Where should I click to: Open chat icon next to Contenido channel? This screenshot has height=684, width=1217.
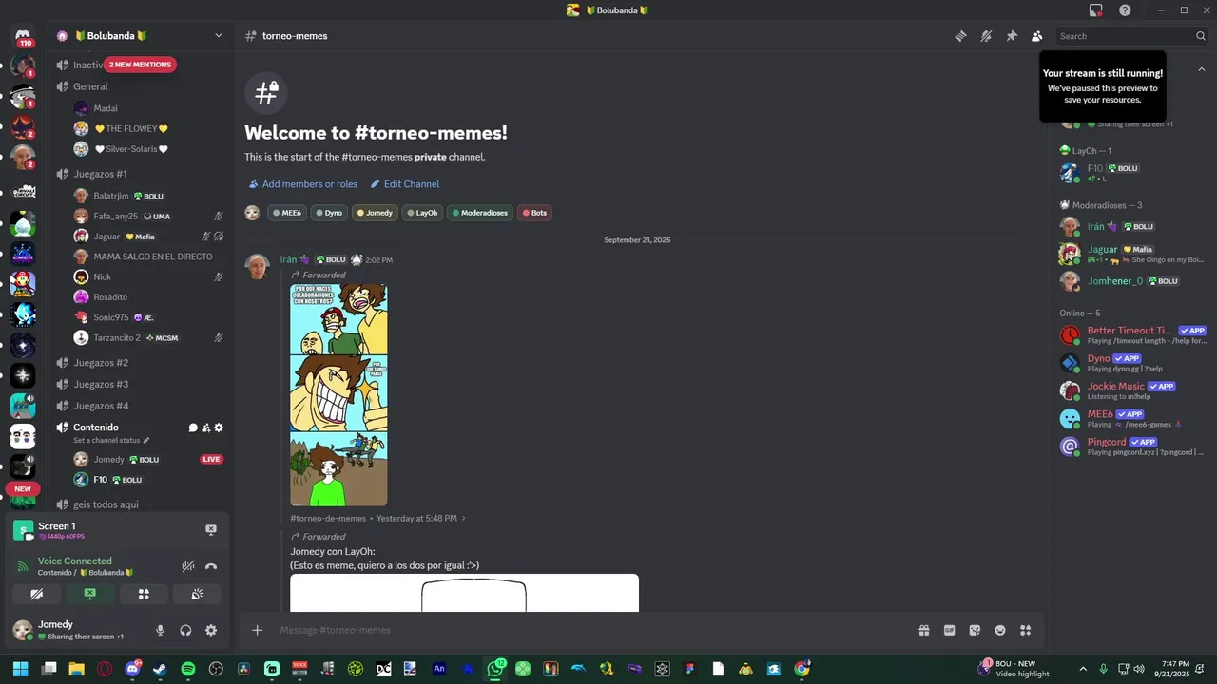193,427
